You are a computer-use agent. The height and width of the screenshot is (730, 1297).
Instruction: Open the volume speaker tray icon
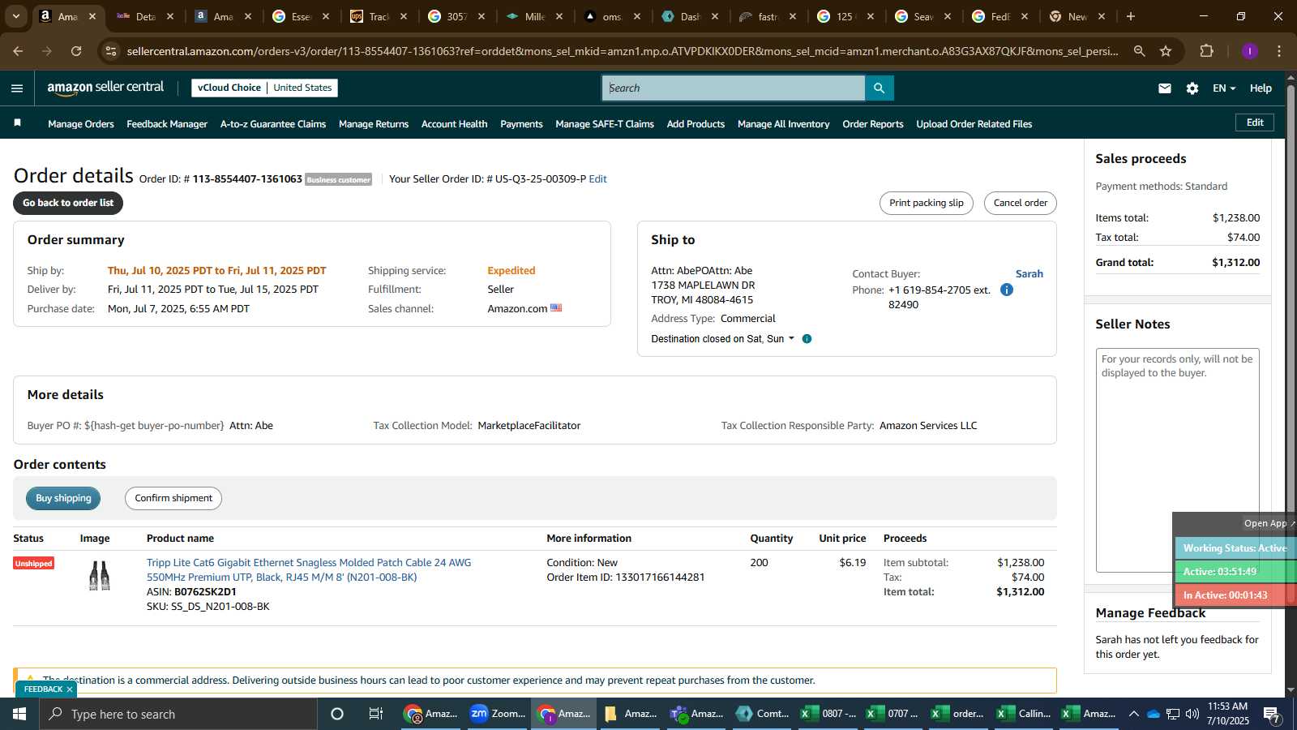pos(1192,714)
